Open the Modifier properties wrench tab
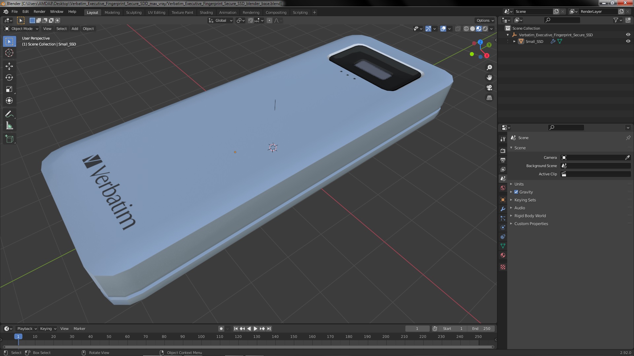 [503, 209]
